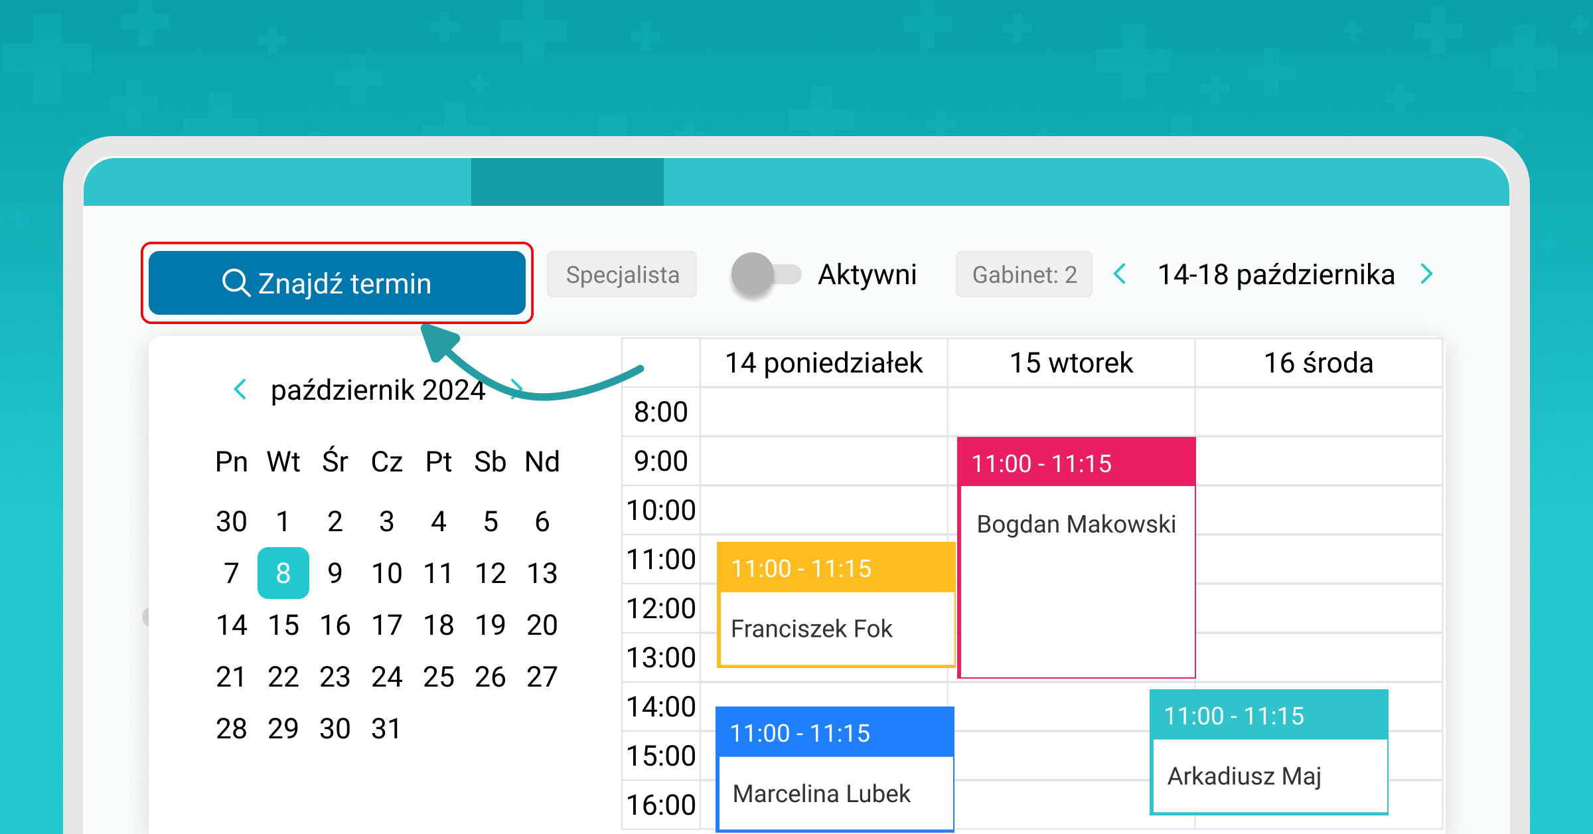This screenshot has width=1593, height=834.
Task: Select October 31 in the mini calendar
Action: pyautogui.click(x=386, y=728)
